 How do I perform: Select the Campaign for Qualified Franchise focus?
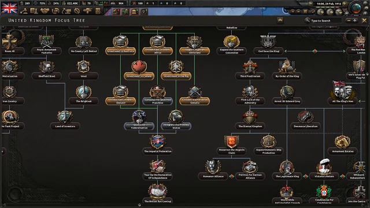[x=158, y=95]
